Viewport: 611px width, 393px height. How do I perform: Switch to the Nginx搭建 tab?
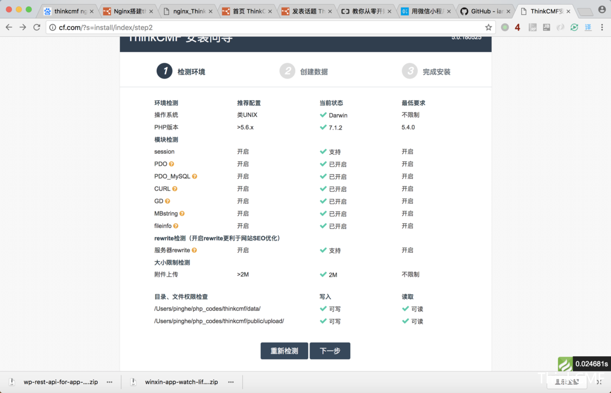[x=128, y=11]
